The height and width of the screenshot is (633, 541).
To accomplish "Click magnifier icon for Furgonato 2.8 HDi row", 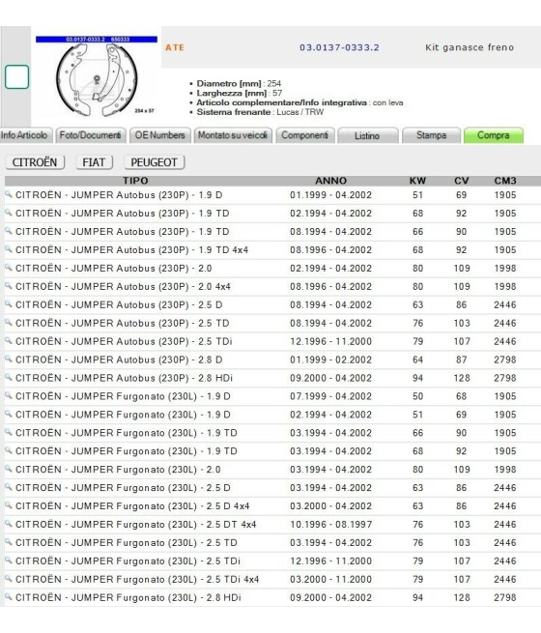I will 9,597.
